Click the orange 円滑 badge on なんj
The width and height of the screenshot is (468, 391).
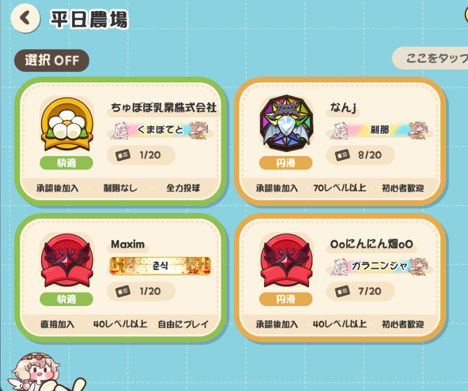click(286, 163)
